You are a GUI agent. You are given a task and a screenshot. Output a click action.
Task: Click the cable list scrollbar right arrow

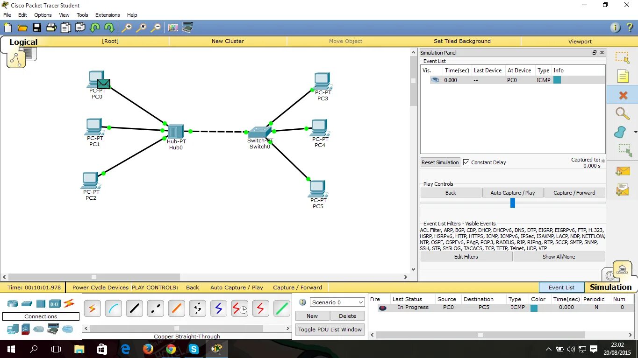point(288,329)
